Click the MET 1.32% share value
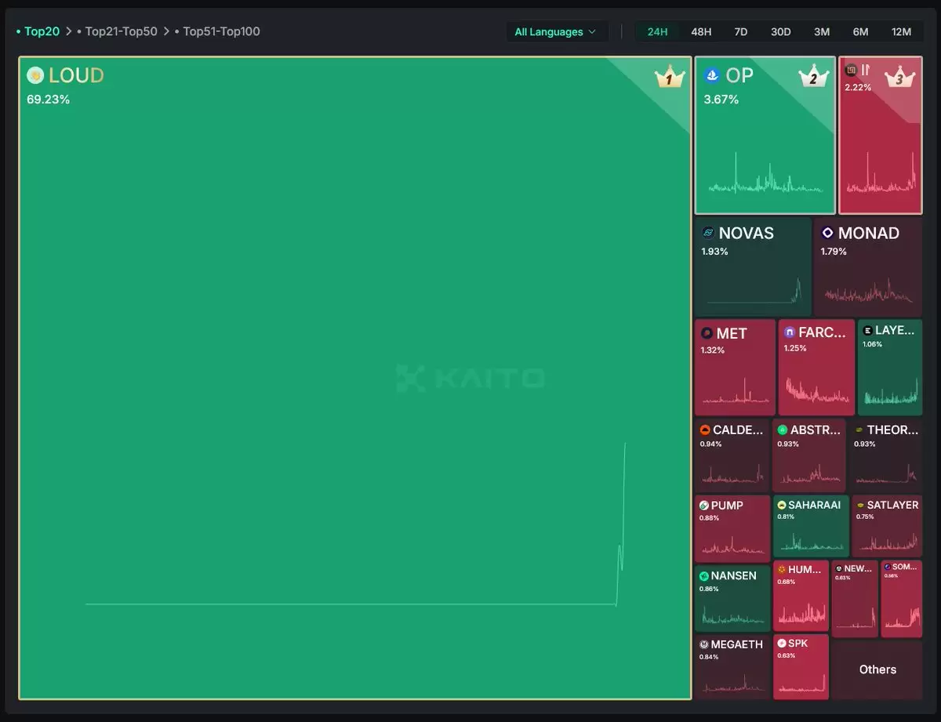The height and width of the screenshot is (722, 941). point(712,350)
